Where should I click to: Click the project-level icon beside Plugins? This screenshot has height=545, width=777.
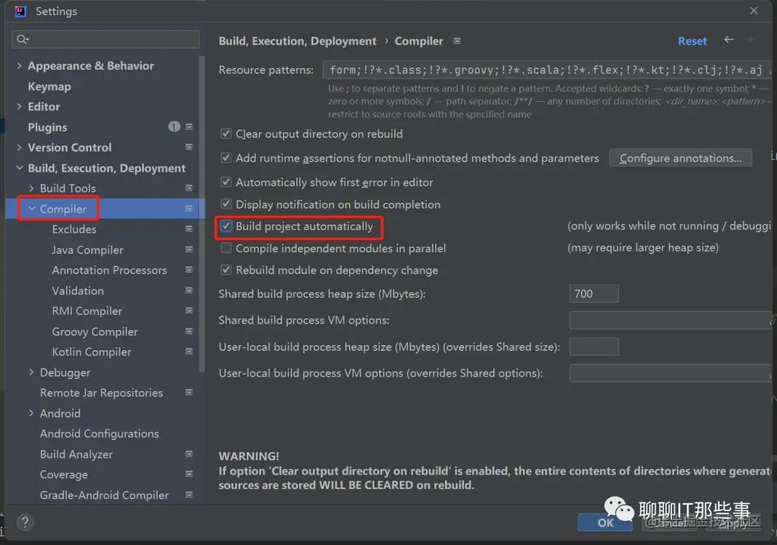pyautogui.click(x=189, y=127)
